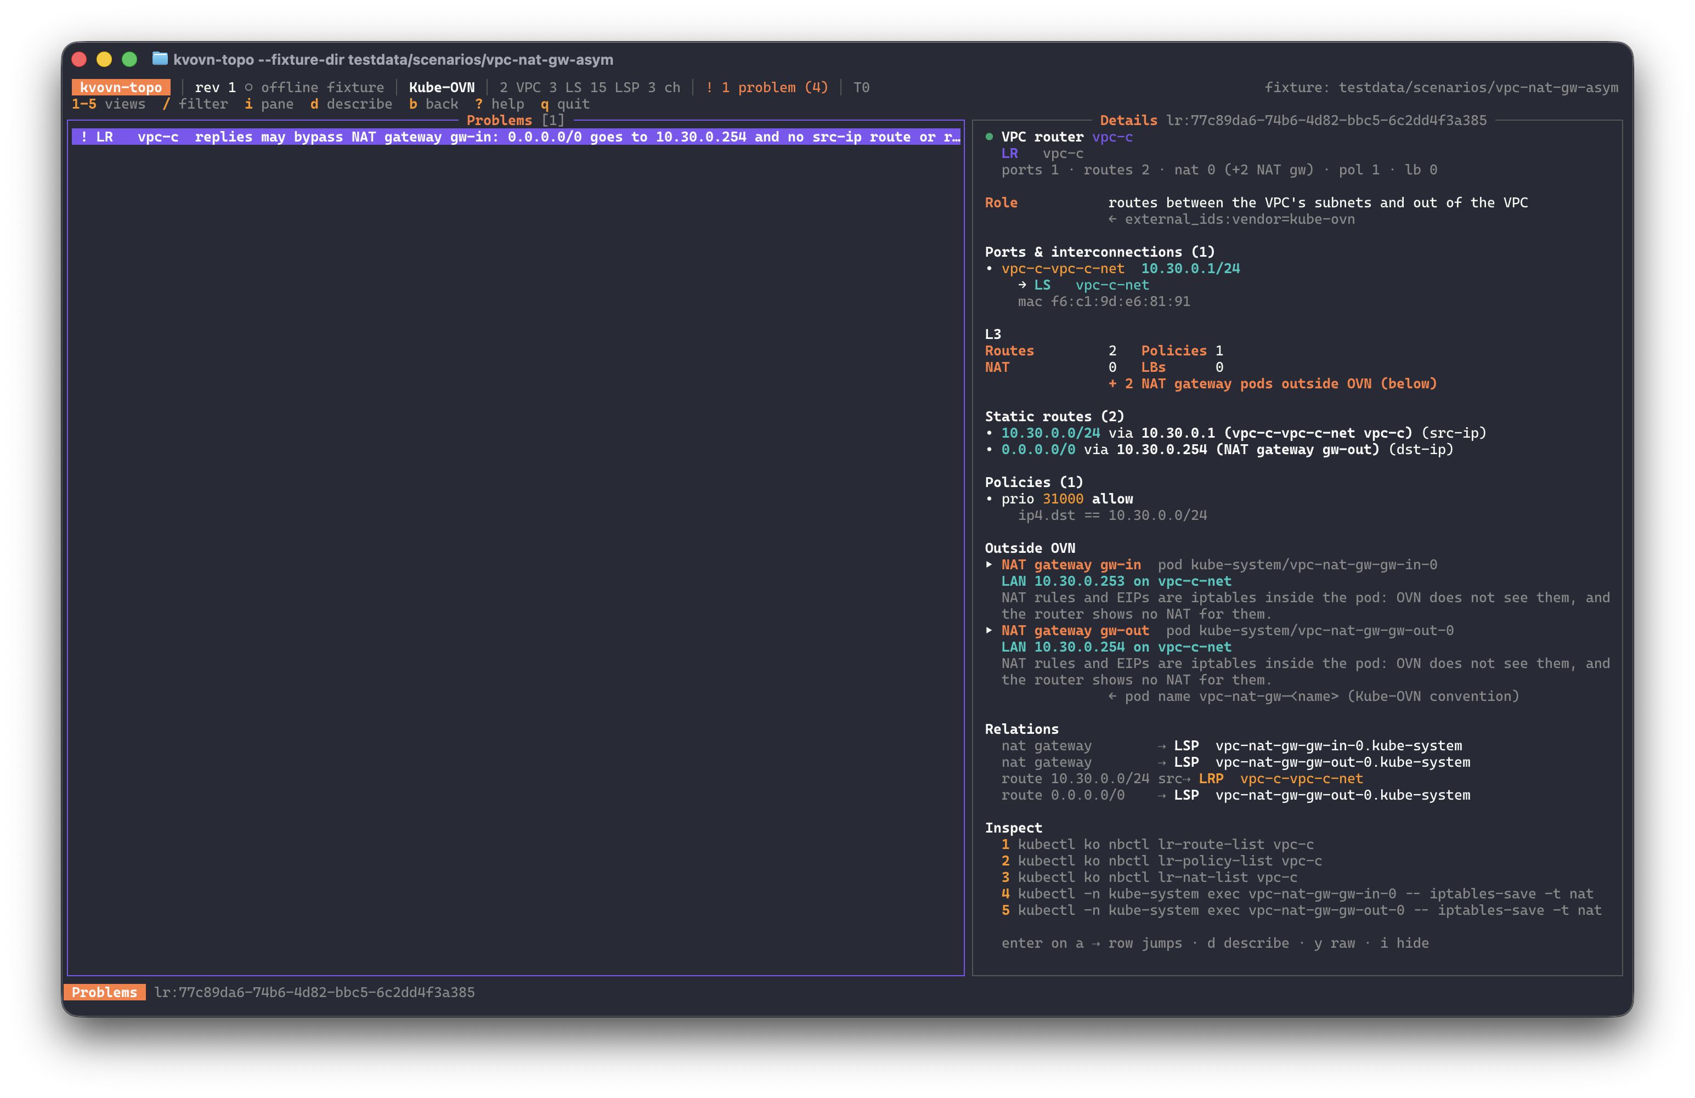Screen dimensions: 1695x1098
Task: Click the '1-5 views' shortcut hint
Action: [108, 104]
